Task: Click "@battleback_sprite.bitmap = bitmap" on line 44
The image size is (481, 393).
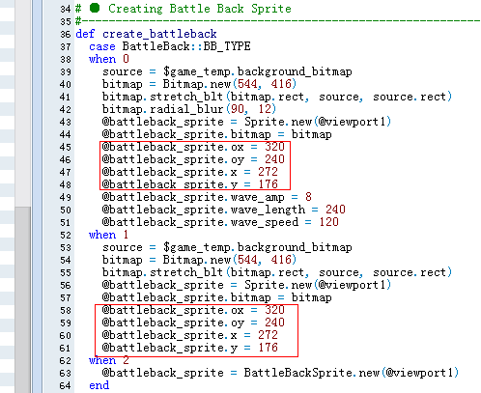Action: click(217, 134)
